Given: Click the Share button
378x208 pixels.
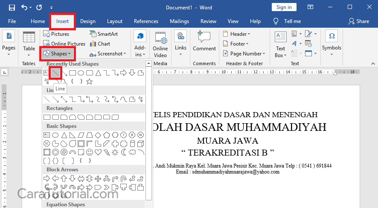Looking at the screenshot, I should pyautogui.click(x=359, y=21).
